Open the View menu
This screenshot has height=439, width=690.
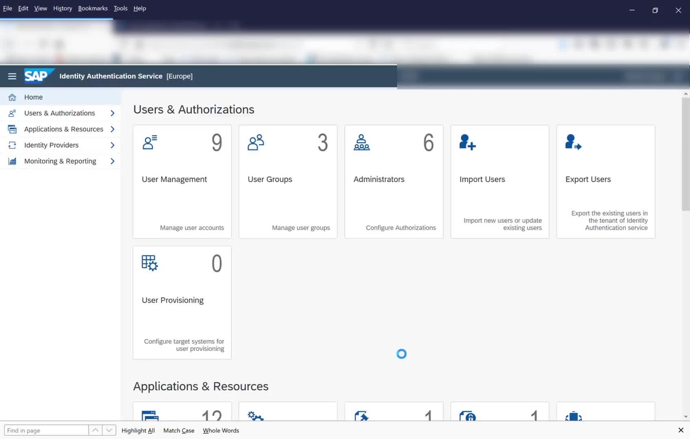point(41,9)
